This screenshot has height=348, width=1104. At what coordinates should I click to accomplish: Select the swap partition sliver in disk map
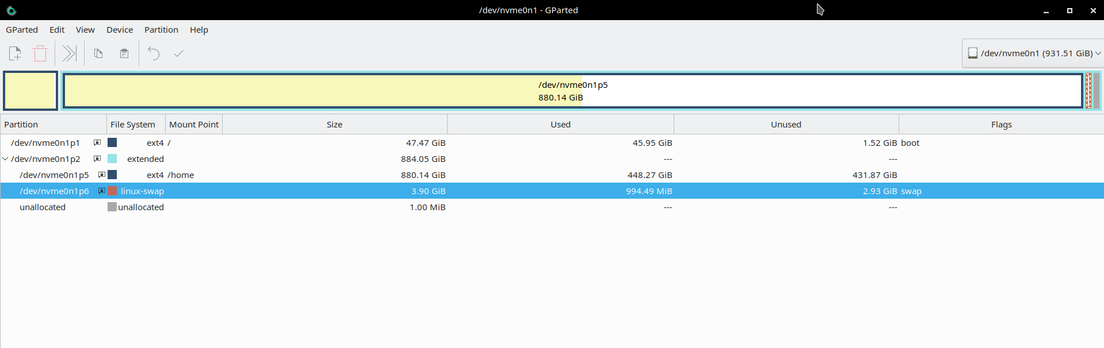(x=1088, y=91)
